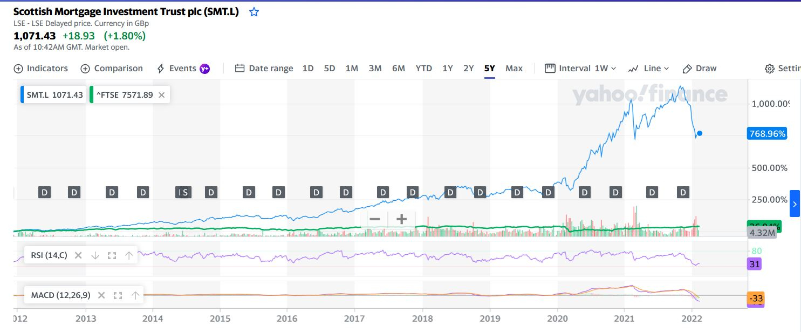
Task: Click the MACD value -33 badge
Action: click(x=756, y=298)
